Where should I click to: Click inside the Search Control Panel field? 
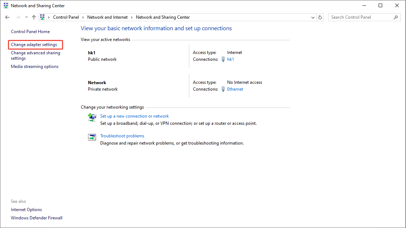357,17
